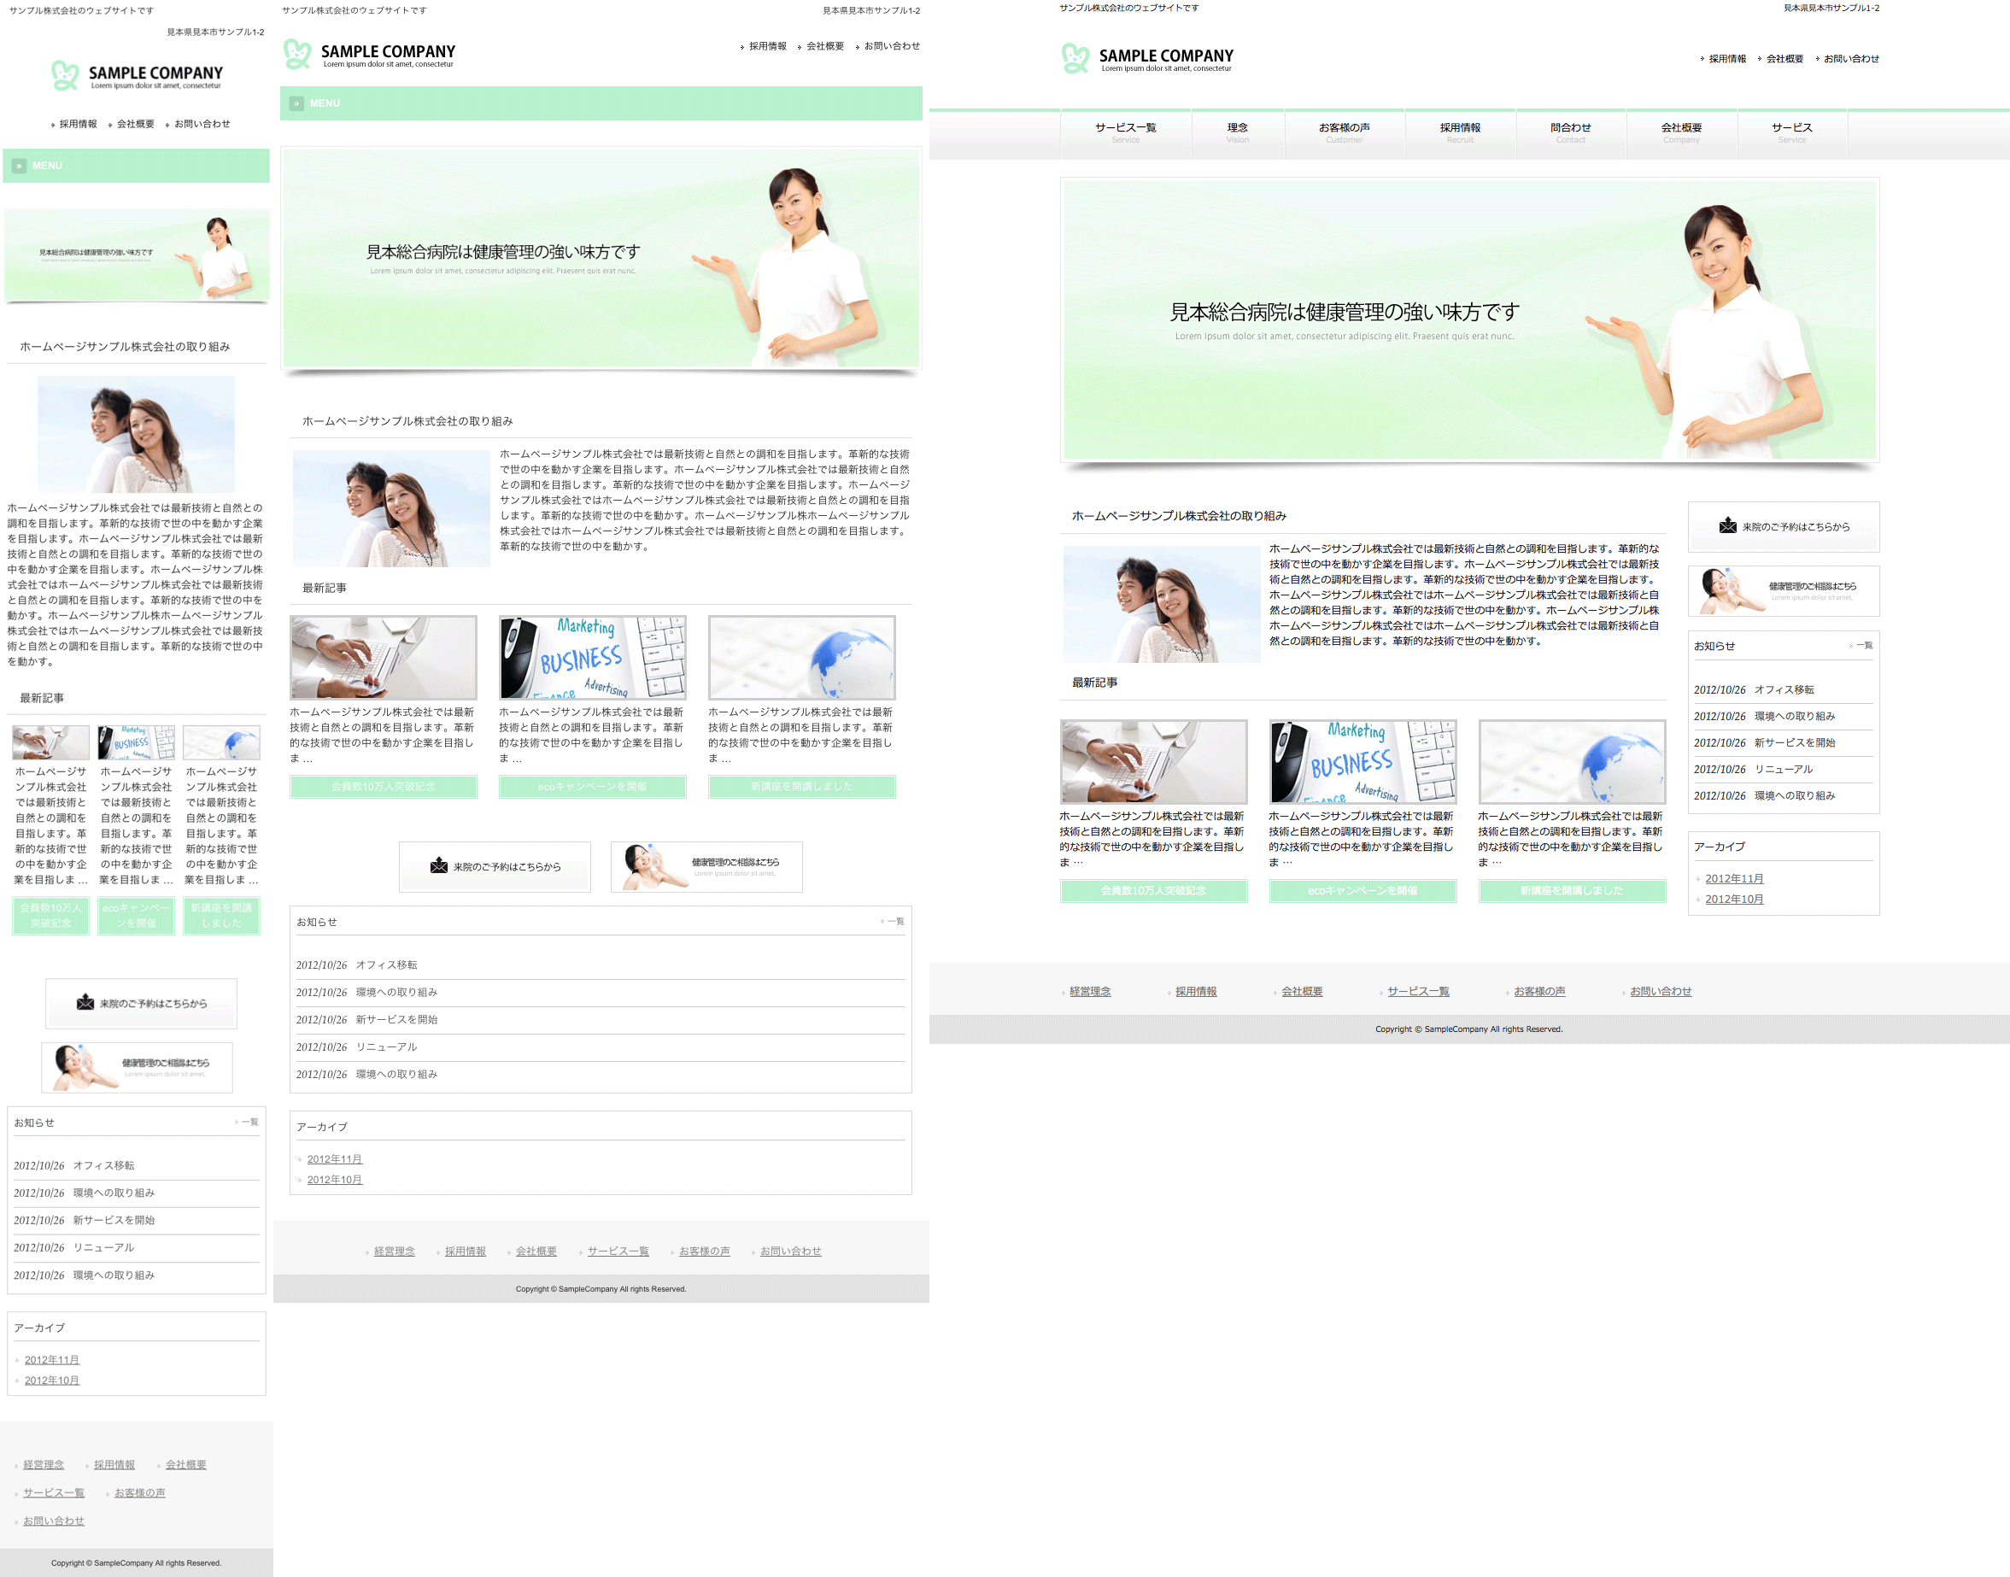Click the 会員数10万人突破記念 button in tablet layout
Image resolution: width=2010 pixels, height=1577 pixels.
[x=384, y=787]
